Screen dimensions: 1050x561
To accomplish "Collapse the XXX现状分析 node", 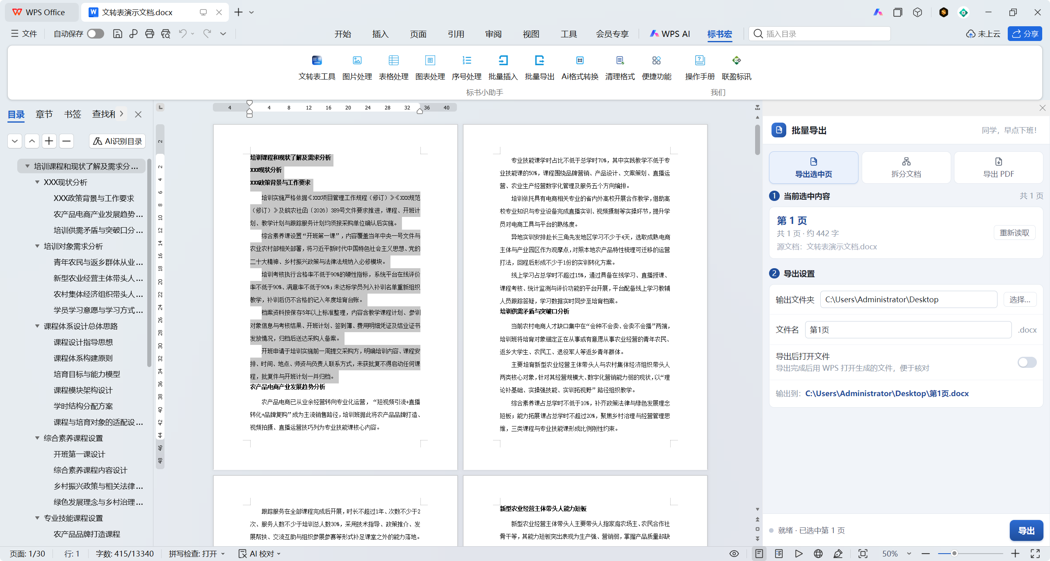I will click(x=37, y=182).
